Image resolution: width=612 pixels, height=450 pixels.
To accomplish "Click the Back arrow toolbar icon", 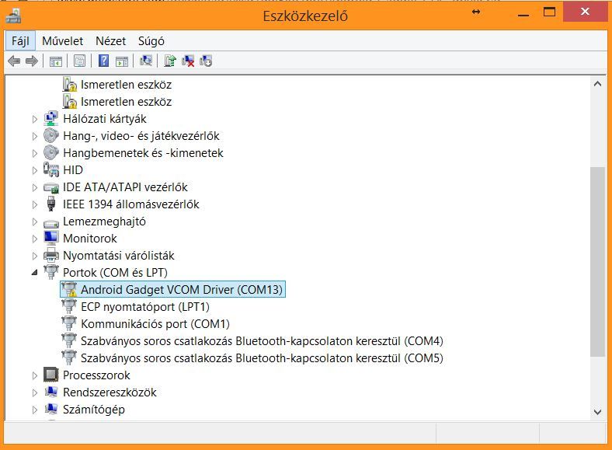I will coord(14,61).
